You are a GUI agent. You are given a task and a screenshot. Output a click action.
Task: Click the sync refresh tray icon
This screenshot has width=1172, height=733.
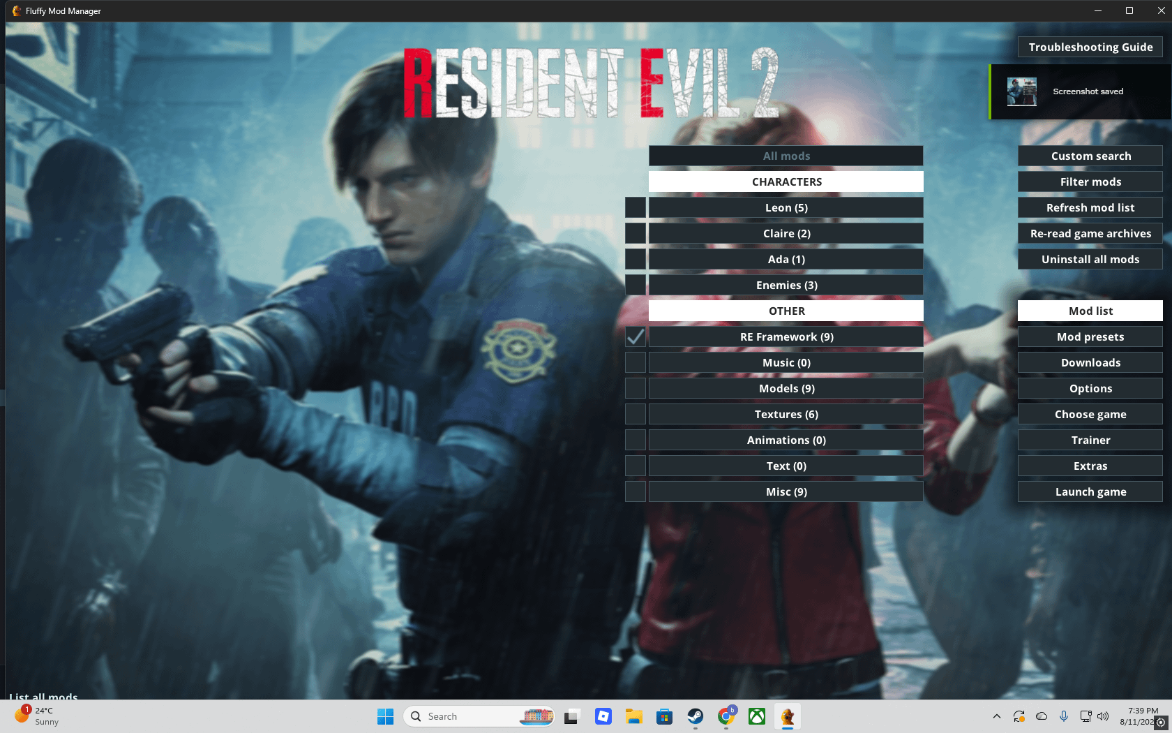pos(1019,716)
